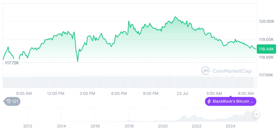Click the 2020 year marker
Screen dimensions: 280x130
(x=163, y=126)
